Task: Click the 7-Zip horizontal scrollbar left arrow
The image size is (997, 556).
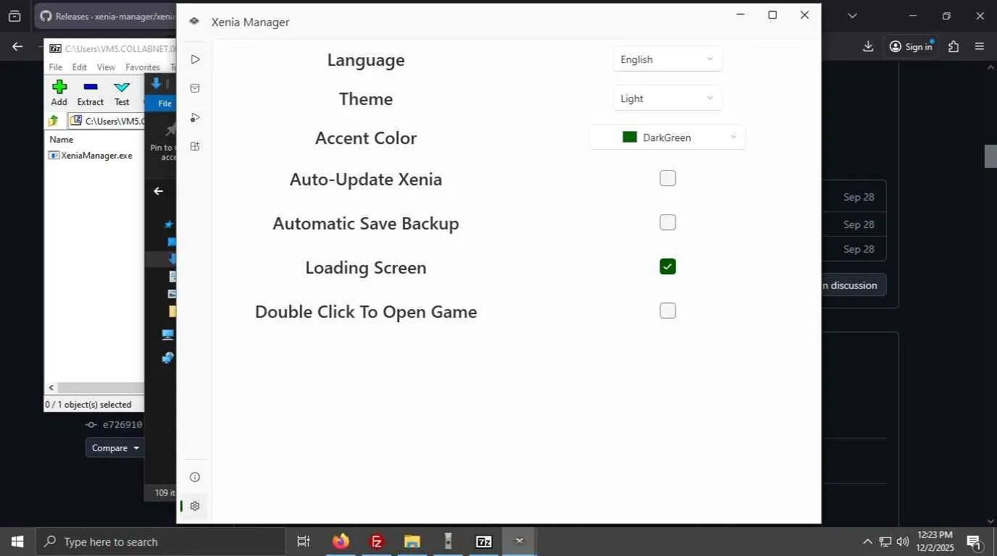Action: pos(51,388)
